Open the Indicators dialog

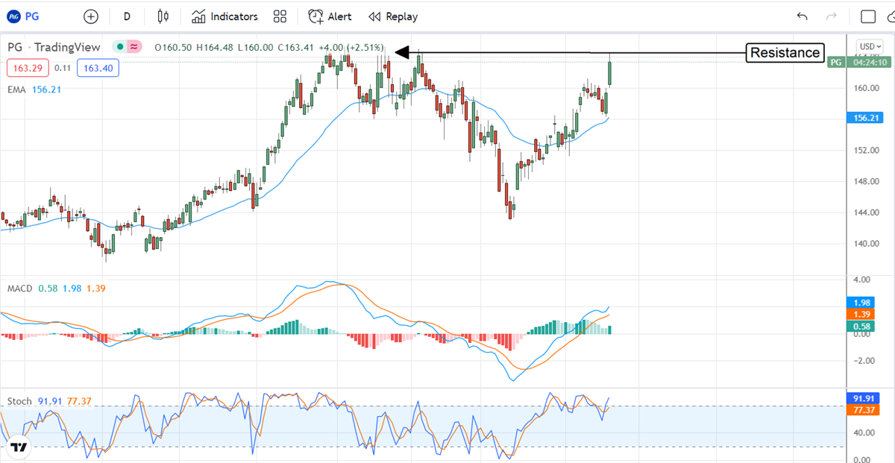(x=224, y=16)
